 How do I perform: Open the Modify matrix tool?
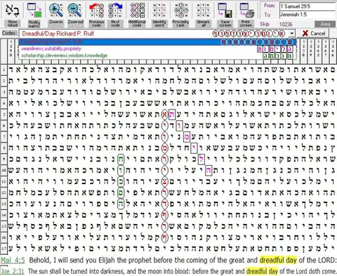click(34, 10)
